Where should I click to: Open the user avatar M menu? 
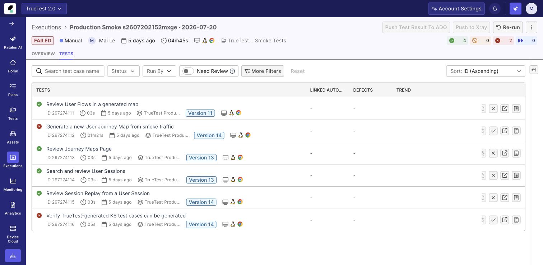(x=532, y=9)
